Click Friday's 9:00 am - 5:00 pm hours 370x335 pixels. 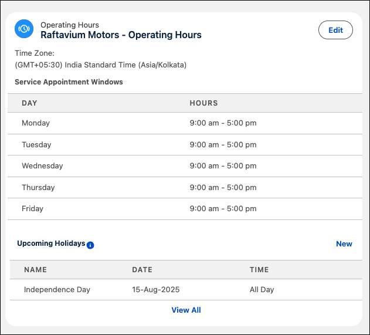[x=223, y=209]
